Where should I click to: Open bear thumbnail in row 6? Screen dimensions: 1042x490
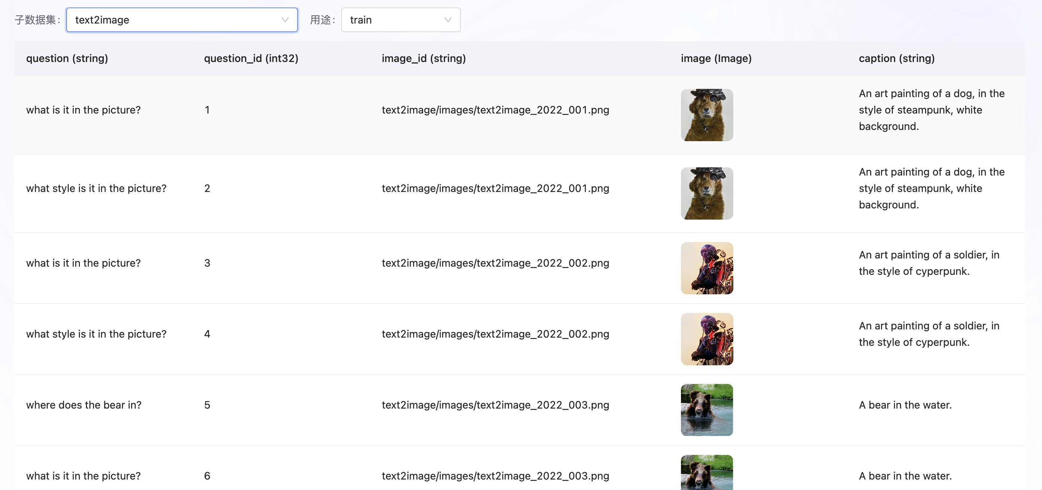point(706,472)
